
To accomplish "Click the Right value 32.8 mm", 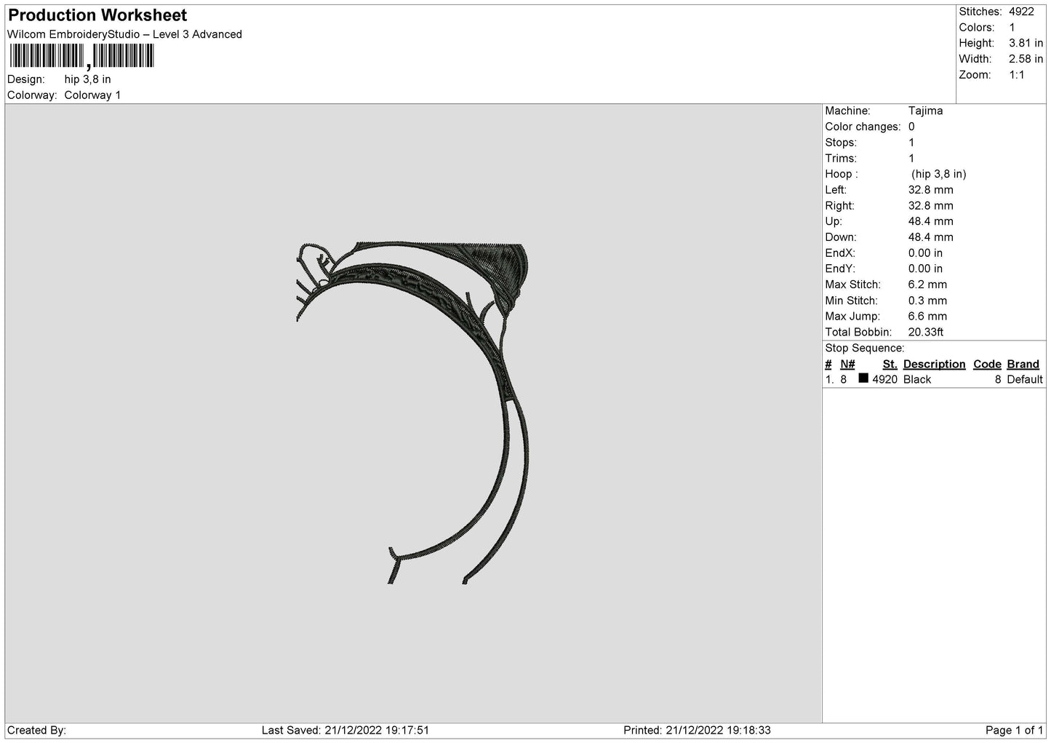I will (930, 206).
